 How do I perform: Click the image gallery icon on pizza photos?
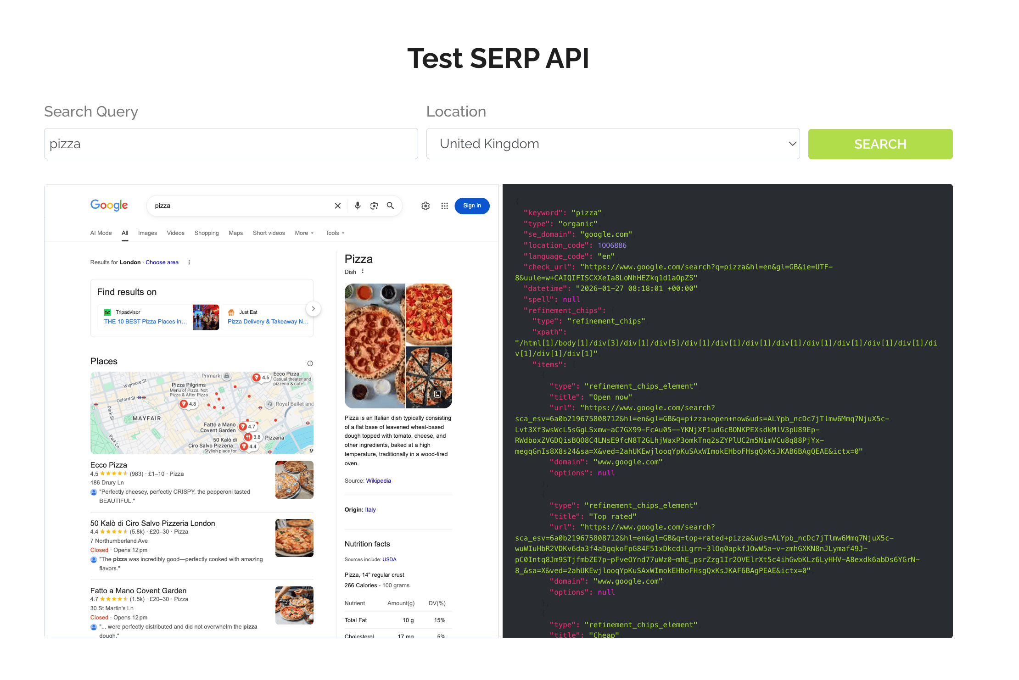438,394
